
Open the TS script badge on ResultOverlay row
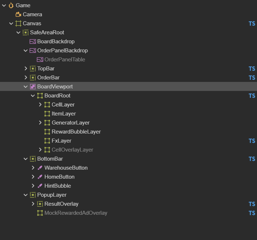point(252,204)
